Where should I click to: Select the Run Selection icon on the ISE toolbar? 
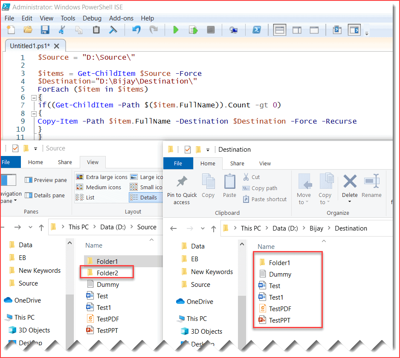[193, 30]
